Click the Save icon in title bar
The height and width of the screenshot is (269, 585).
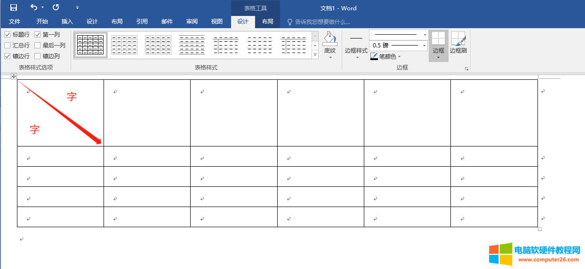[14, 8]
